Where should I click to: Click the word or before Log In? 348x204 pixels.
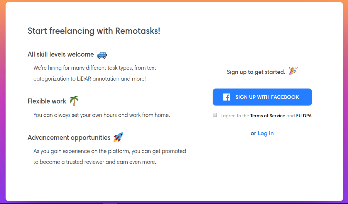[x=254, y=133]
